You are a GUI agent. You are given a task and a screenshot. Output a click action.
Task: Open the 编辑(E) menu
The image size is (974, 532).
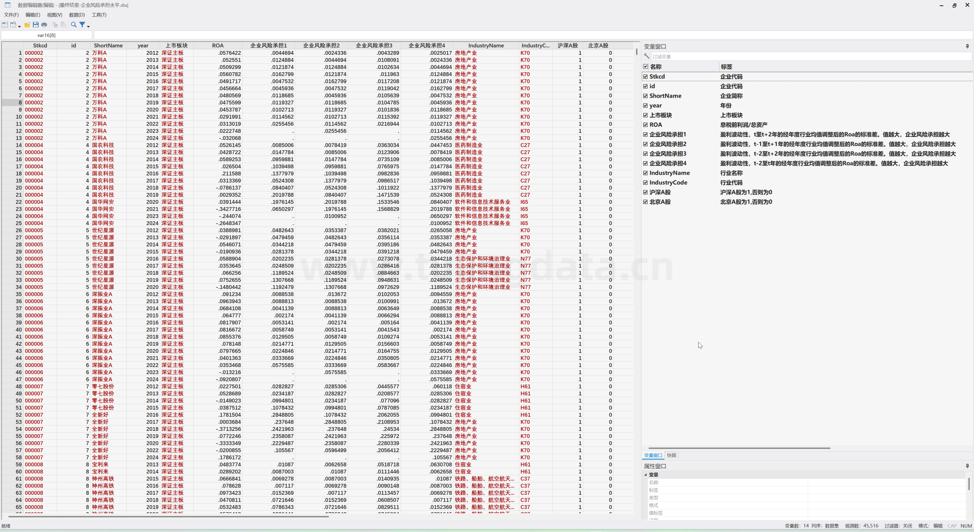click(33, 15)
